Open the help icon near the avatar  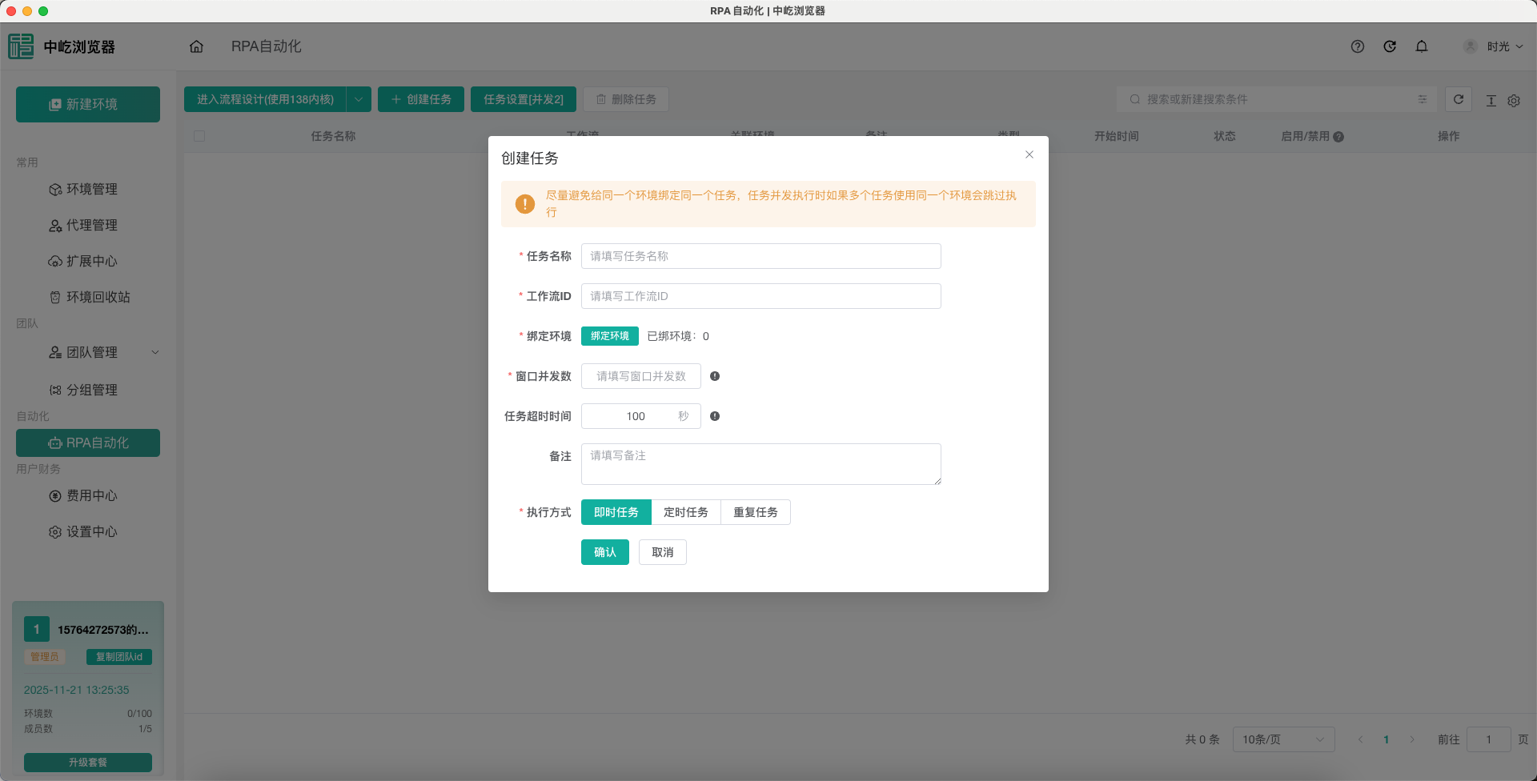point(1357,46)
